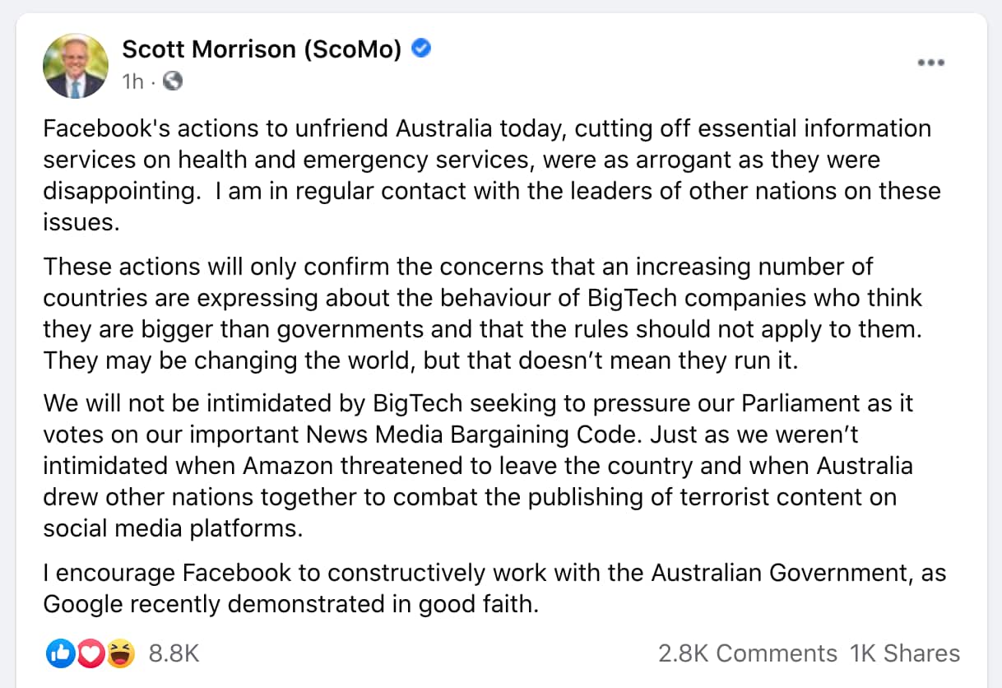The image size is (1002, 688).
Task: Click the Scott Morrison (ScoMo) name link
Action: click(x=263, y=49)
